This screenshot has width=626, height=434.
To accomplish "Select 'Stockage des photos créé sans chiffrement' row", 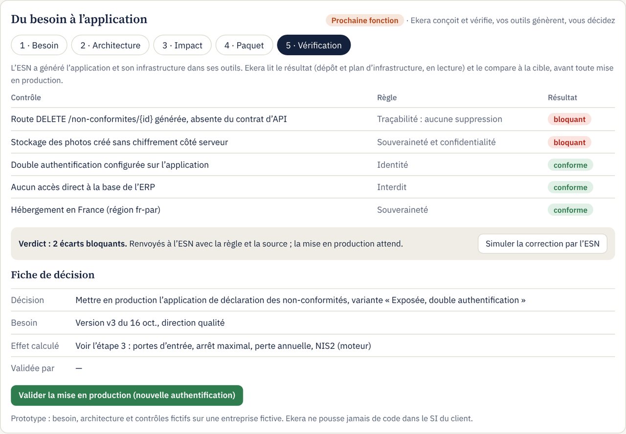I will point(313,142).
